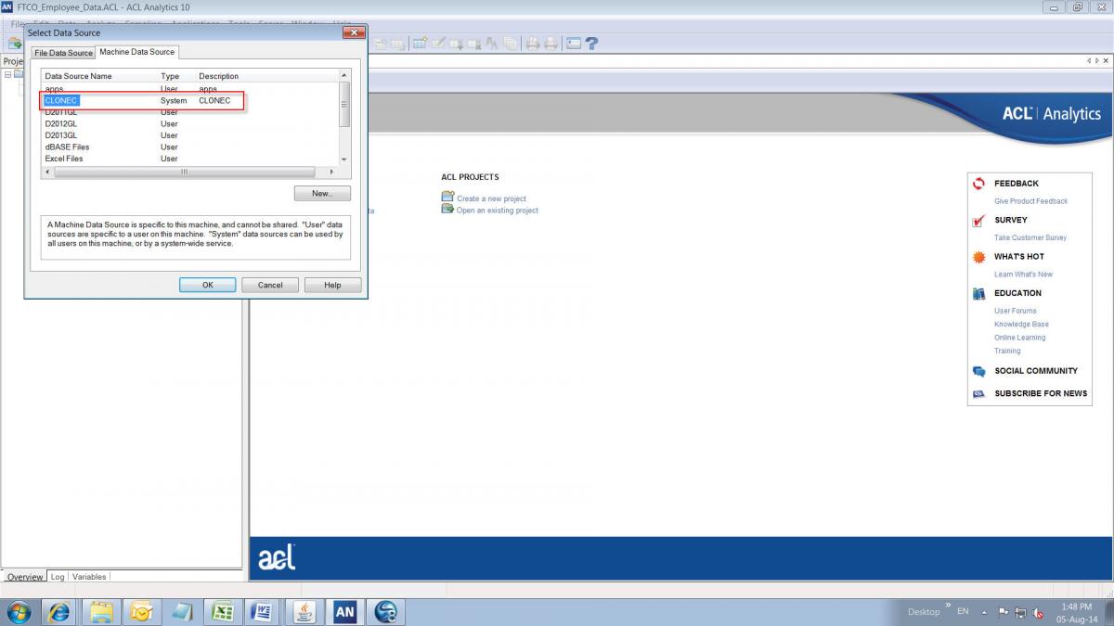Image resolution: width=1114 pixels, height=626 pixels.
Task: Show hidden tray icons arrow
Action: pyautogui.click(x=984, y=612)
